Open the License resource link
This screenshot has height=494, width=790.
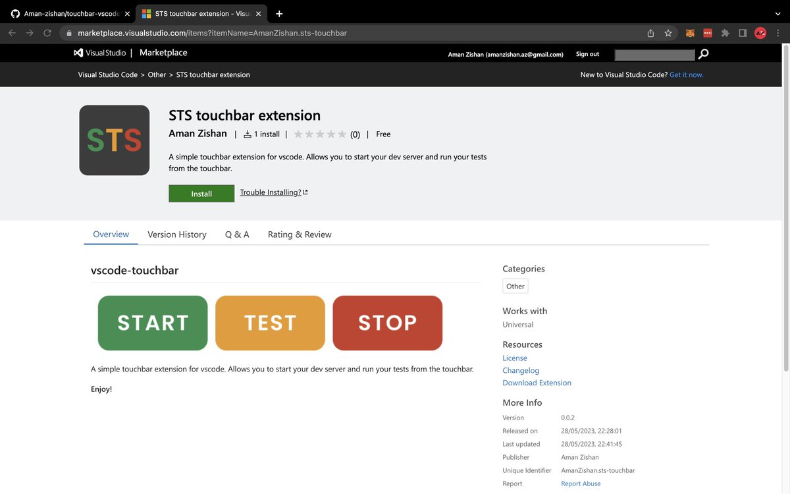[515, 358]
